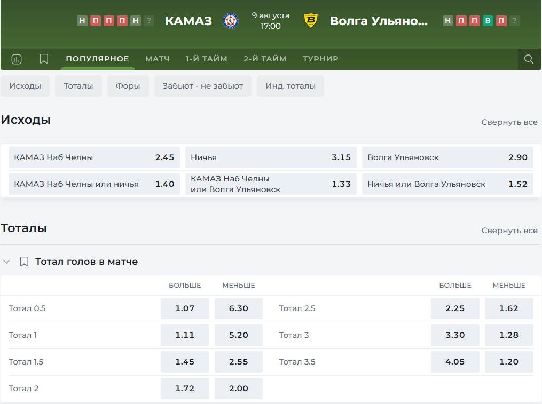
Task: Open the 2-й тайм tab
Action: (265, 59)
